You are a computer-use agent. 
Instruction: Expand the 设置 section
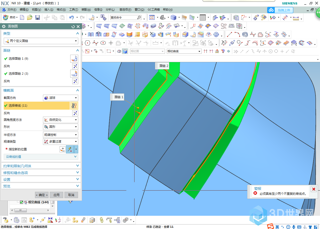[41, 180]
